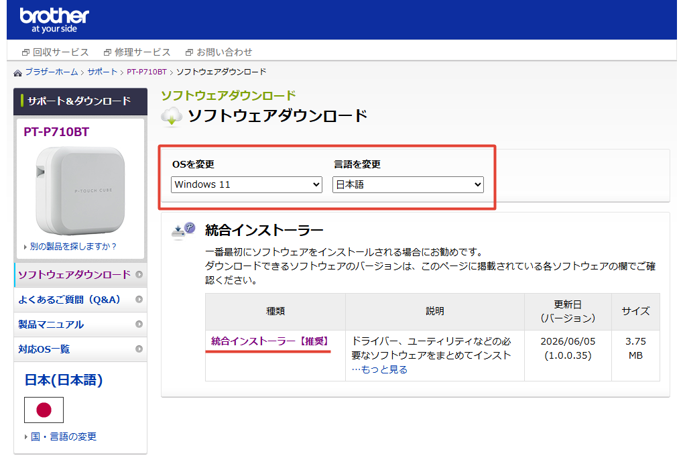Open the お問い合わせ link
Viewport: 683px width, 472px height.
point(219,52)
